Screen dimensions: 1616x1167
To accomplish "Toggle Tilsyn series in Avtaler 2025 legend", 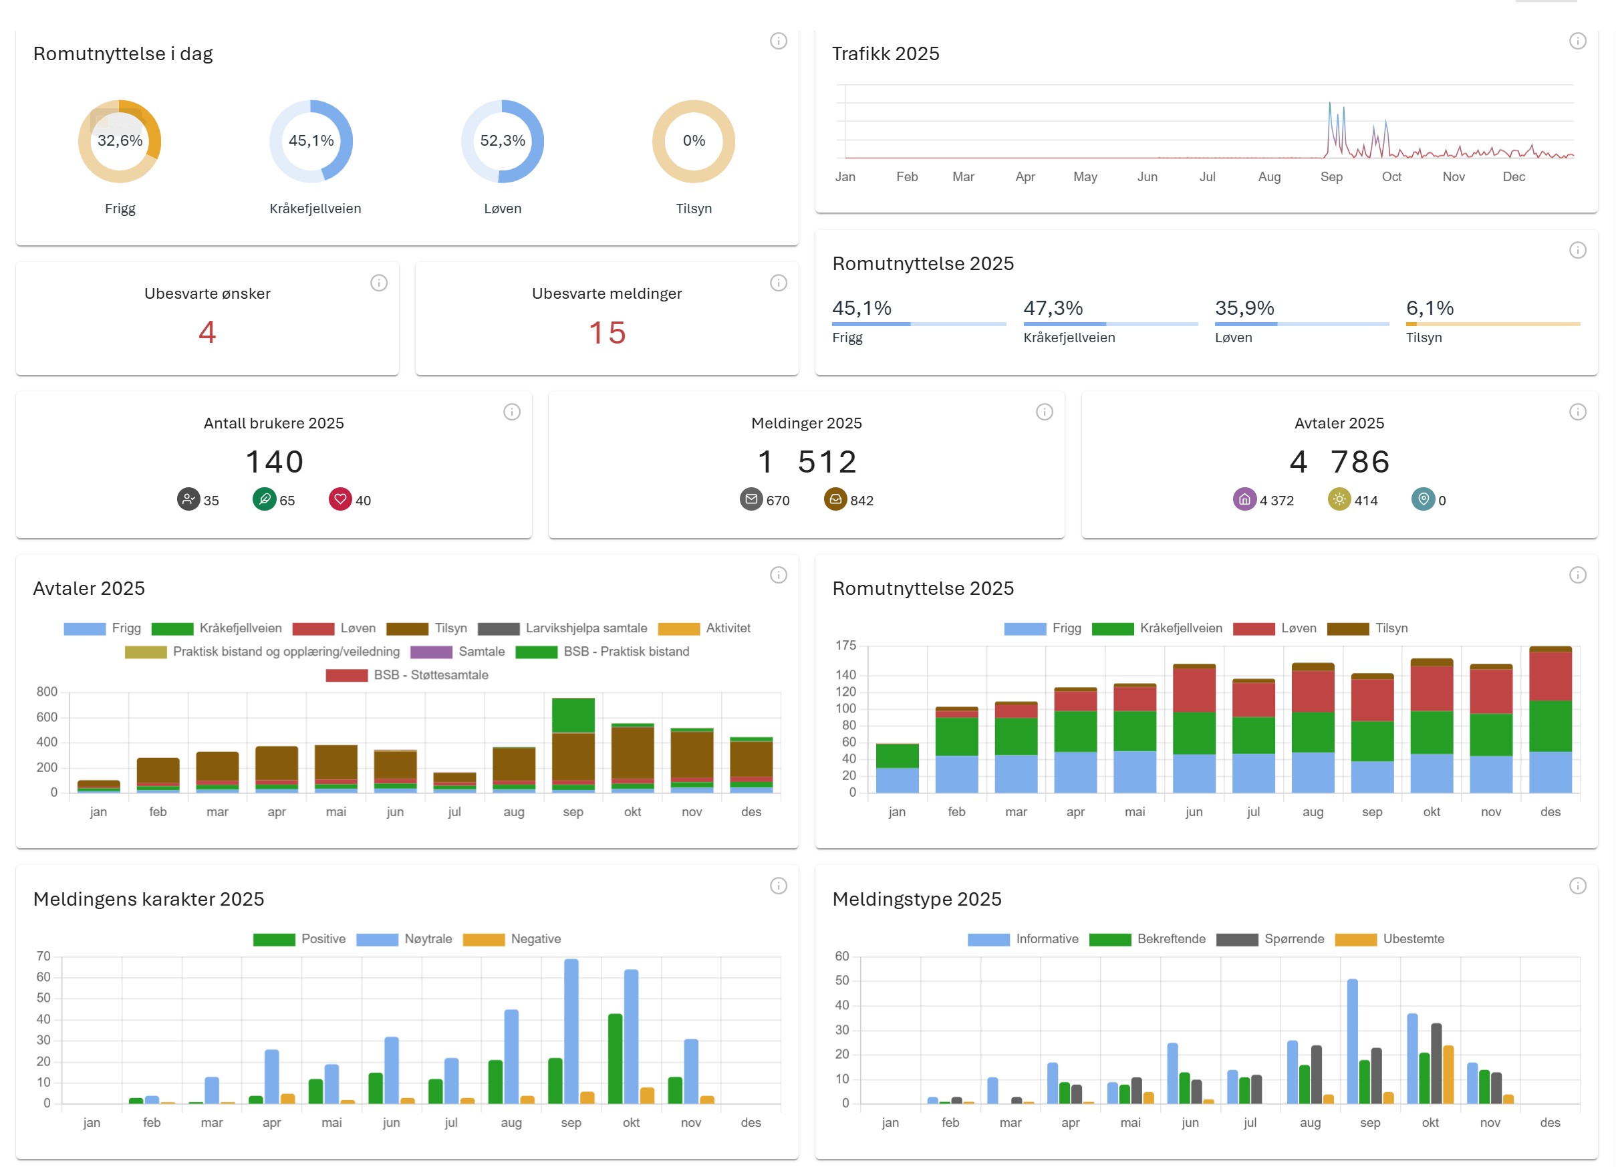I will pos(450,628).
